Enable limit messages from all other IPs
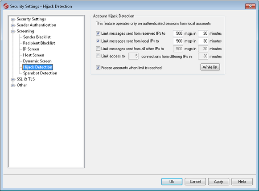This screenshot has height=191, width=259. [98, 49]
